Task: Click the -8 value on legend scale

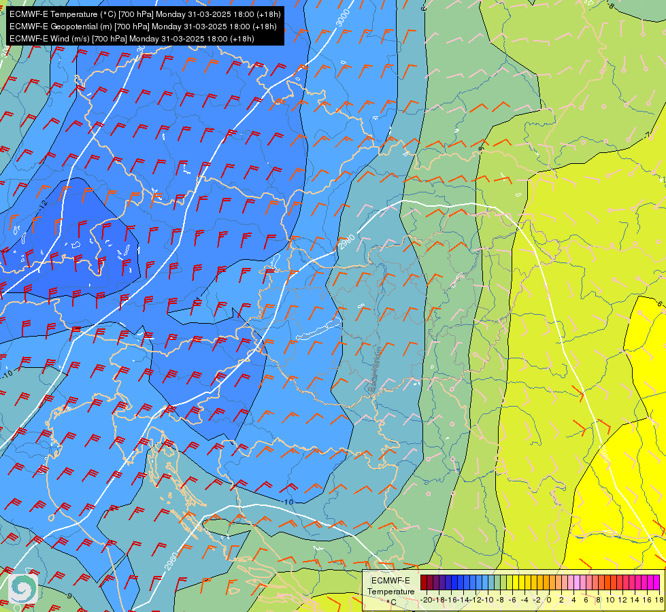Action: [501, 600]
